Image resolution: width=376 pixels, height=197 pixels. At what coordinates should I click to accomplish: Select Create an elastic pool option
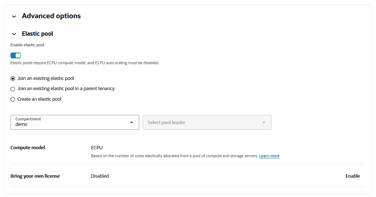pyautogui.click(x=13, y=99)
